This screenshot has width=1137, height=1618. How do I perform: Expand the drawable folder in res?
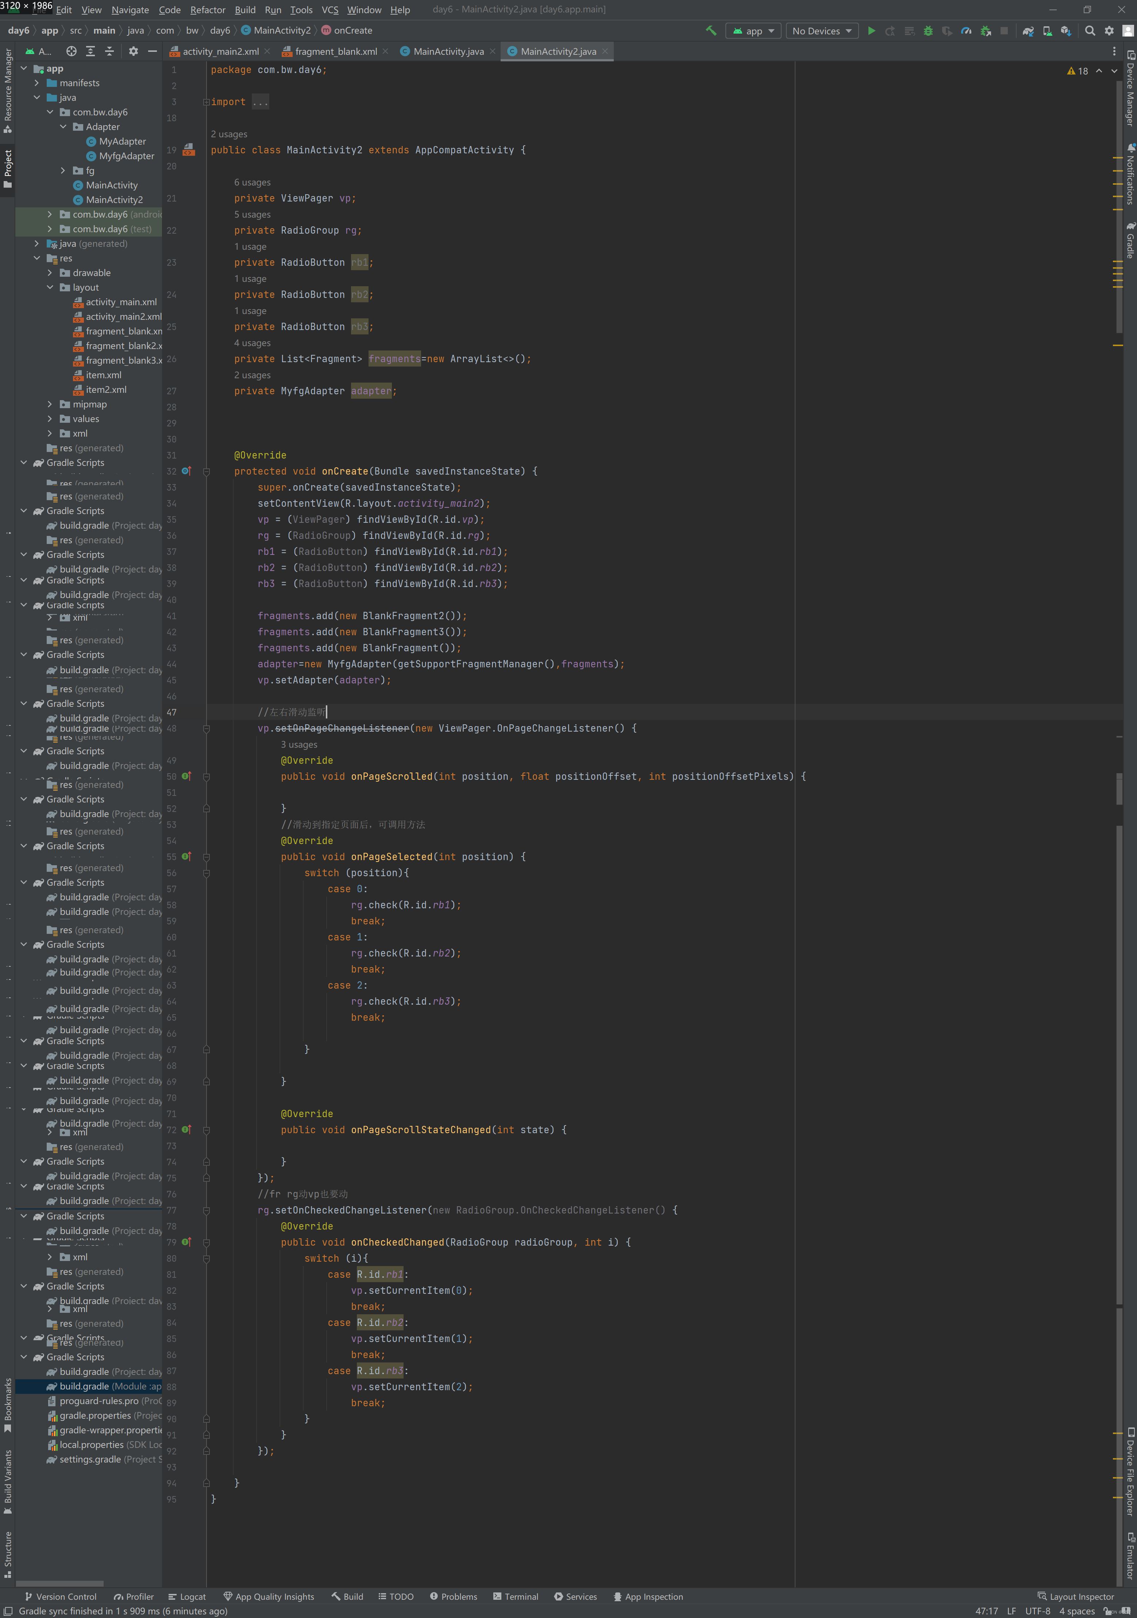[x=50, y=273]
